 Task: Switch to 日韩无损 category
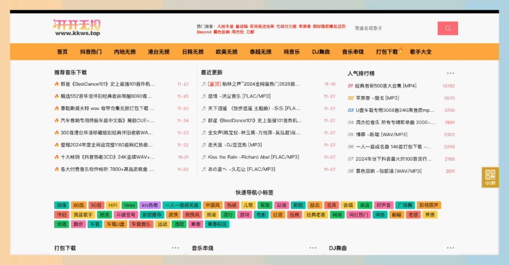pos(193,52)
